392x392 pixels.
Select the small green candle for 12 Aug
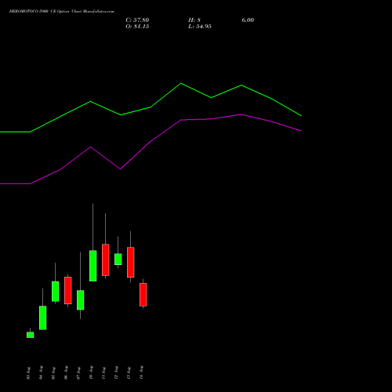[x=118, y=259]
